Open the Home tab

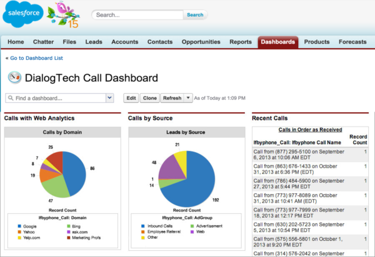[x=16, y=42]
